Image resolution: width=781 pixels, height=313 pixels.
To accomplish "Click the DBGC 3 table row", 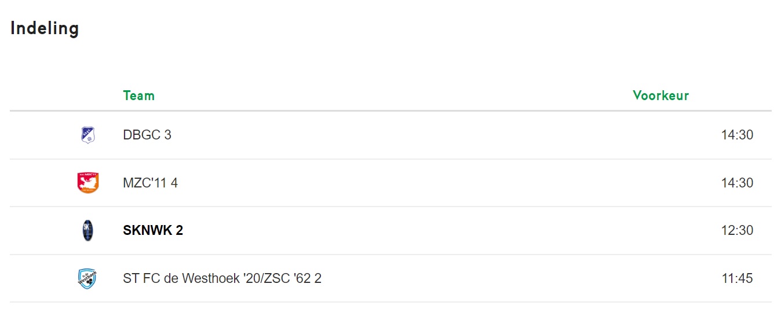I will tap(391, 135).
